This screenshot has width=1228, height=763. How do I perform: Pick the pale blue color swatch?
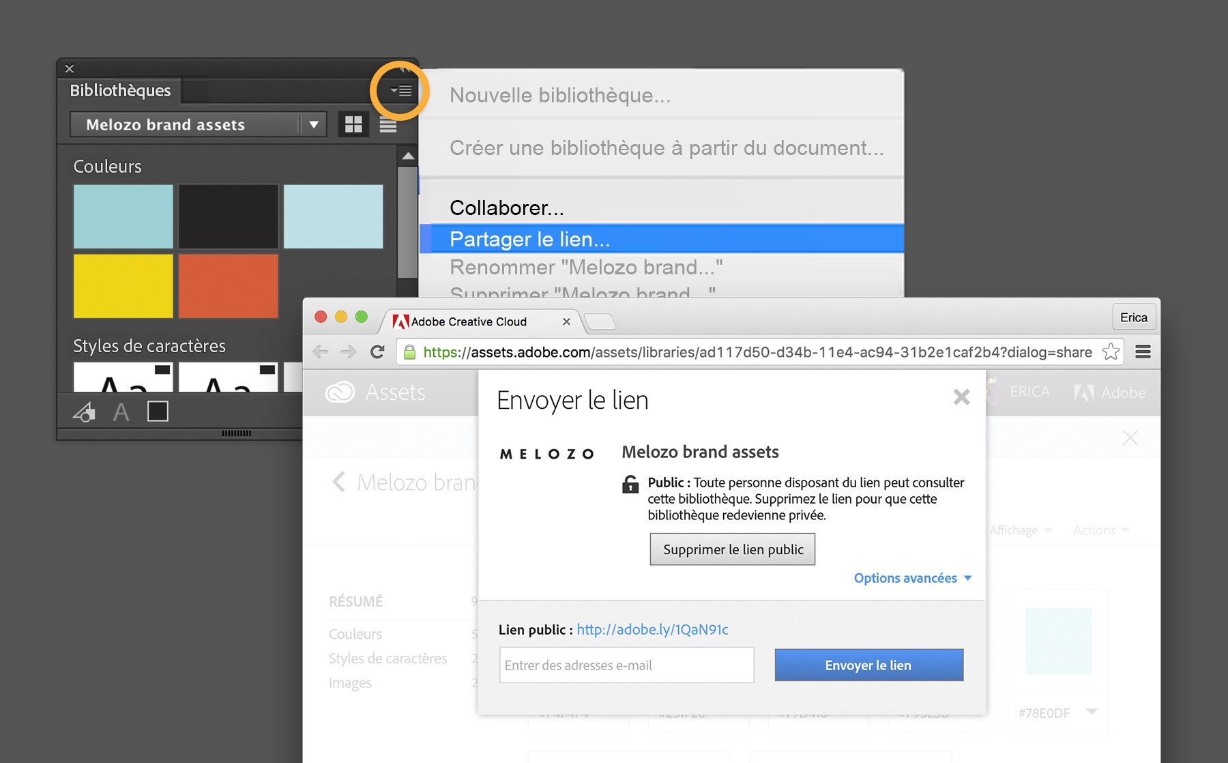pyautogui.click(x=334, y=216)
